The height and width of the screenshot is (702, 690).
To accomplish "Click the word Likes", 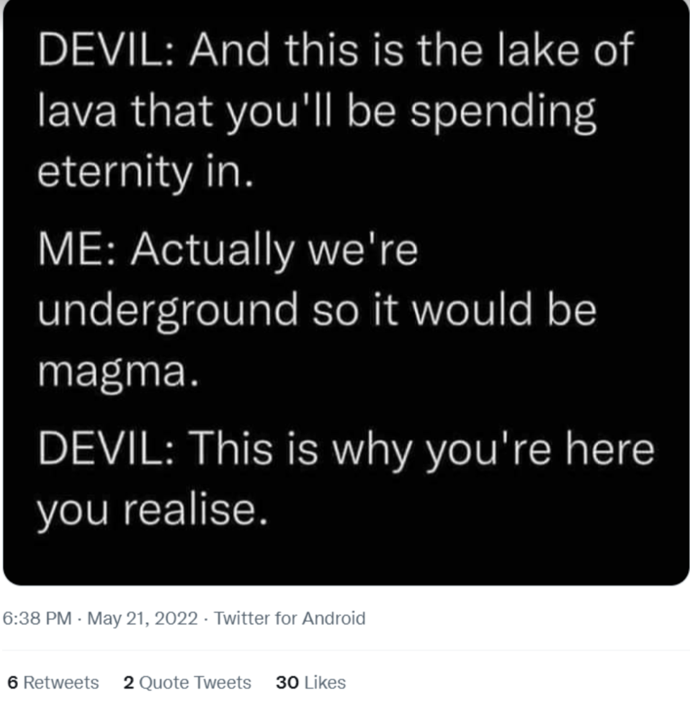I will point(325,682).
